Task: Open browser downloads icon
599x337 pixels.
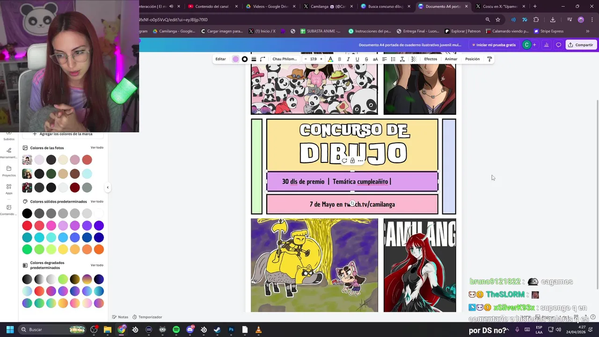Action: pos(553,20)
